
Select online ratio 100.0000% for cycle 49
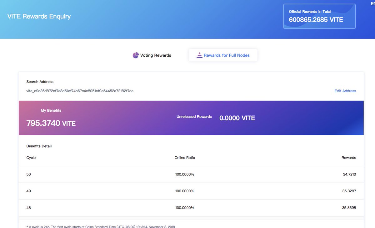click(185, 191)
